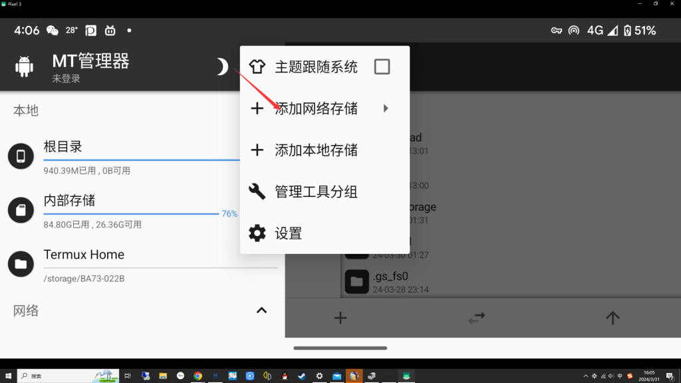Open the .gs_fs0 folder icon
Image resolution: width=681 pixels, height=383 pixels.
pos(356,282)
